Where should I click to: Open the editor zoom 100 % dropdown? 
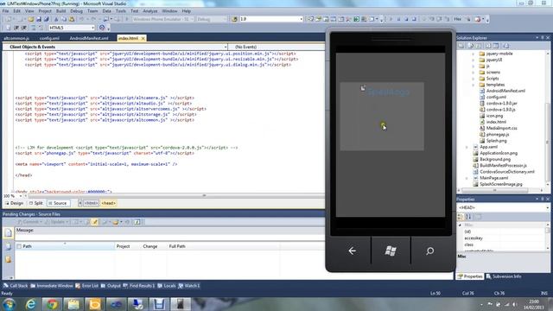(12, 196)
